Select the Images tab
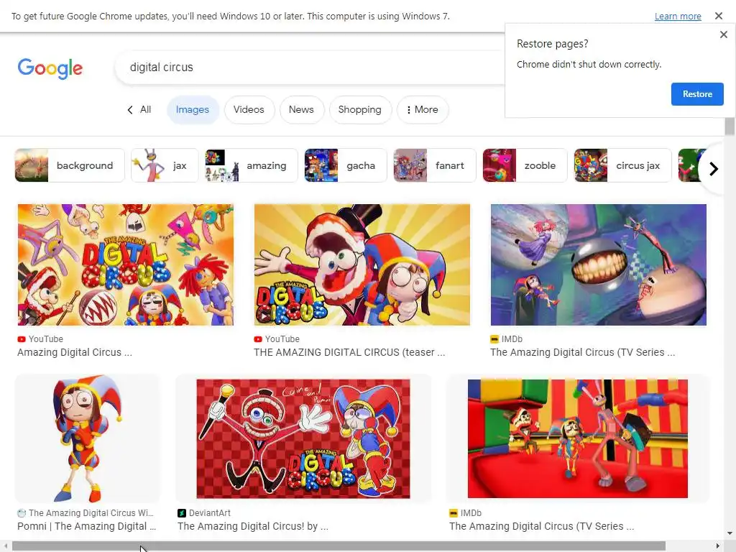736x552 pixels. tap(193, 110)
